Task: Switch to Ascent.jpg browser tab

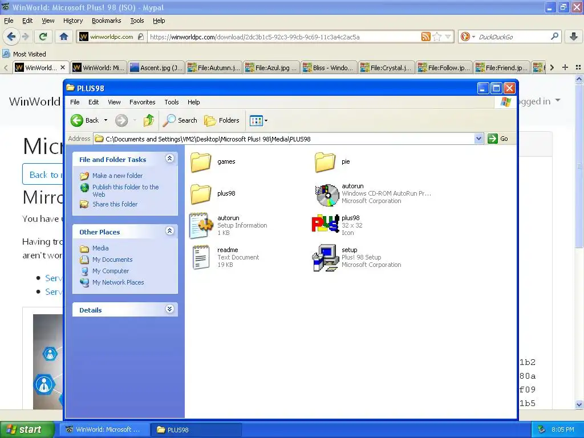Action: click(x=156, y=68)
